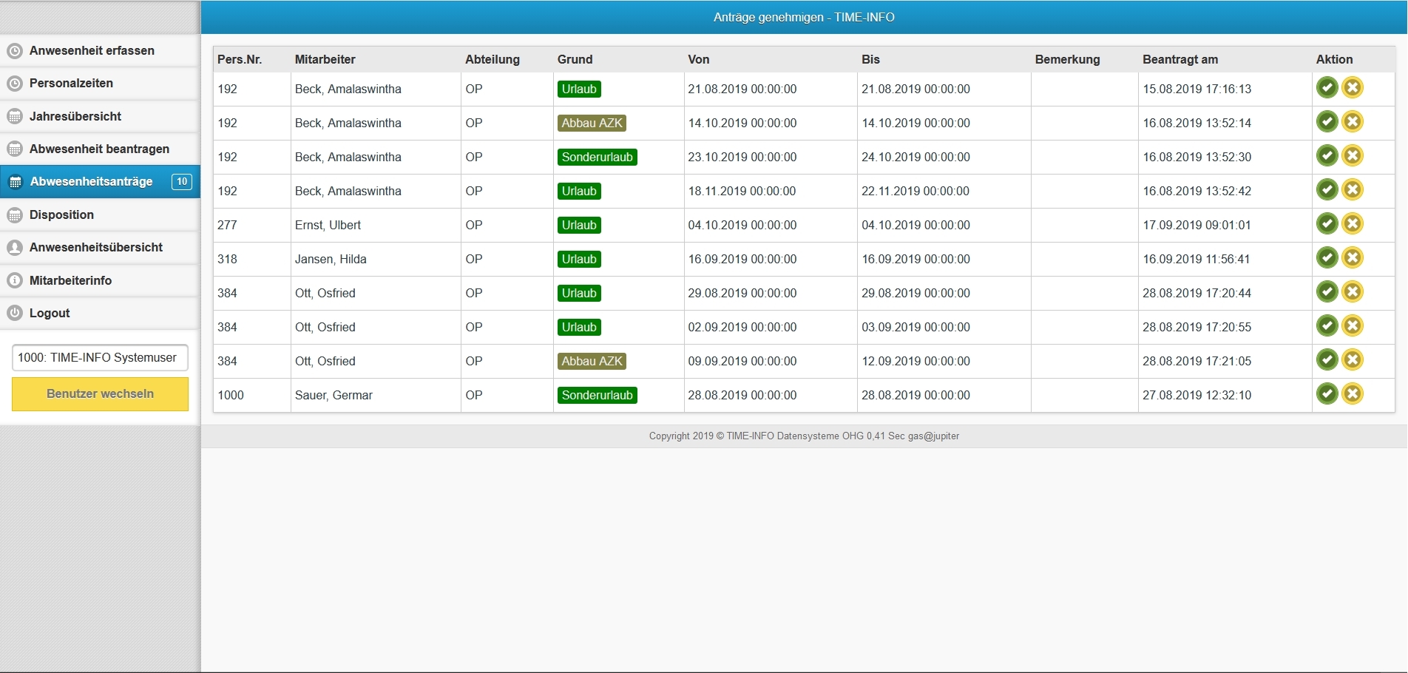The image size is (1408, 673).
Task: Open Abwesenheitsanträge in the sidebar
Action: [x=100, y=182]
